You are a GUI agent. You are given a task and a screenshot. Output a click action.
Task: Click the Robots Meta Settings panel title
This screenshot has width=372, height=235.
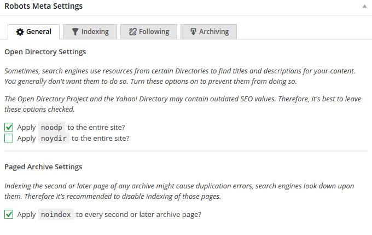click(x=43, y=7)
